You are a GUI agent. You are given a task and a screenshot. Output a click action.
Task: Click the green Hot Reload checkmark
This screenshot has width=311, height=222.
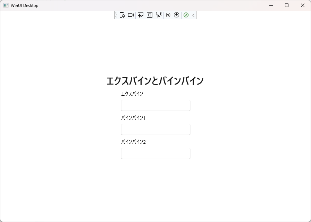click(186, 15)
